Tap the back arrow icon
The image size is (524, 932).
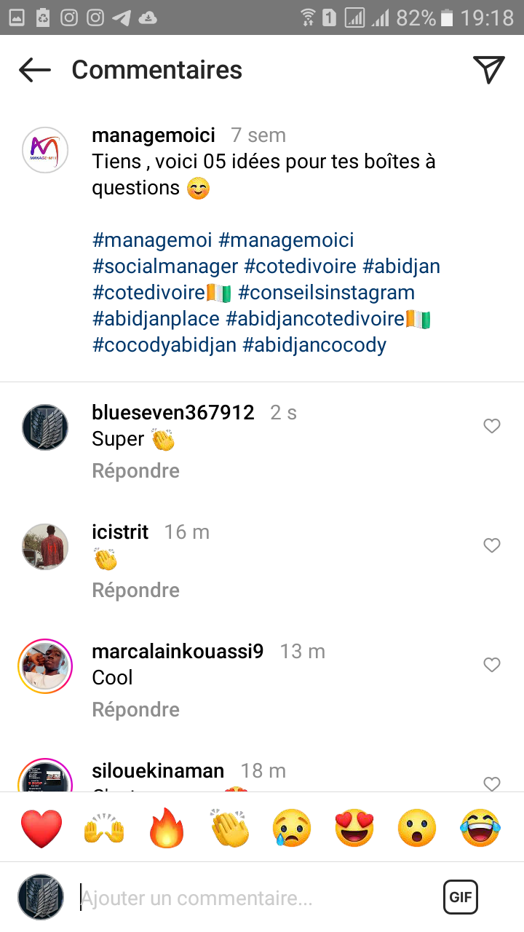(35, 70)
